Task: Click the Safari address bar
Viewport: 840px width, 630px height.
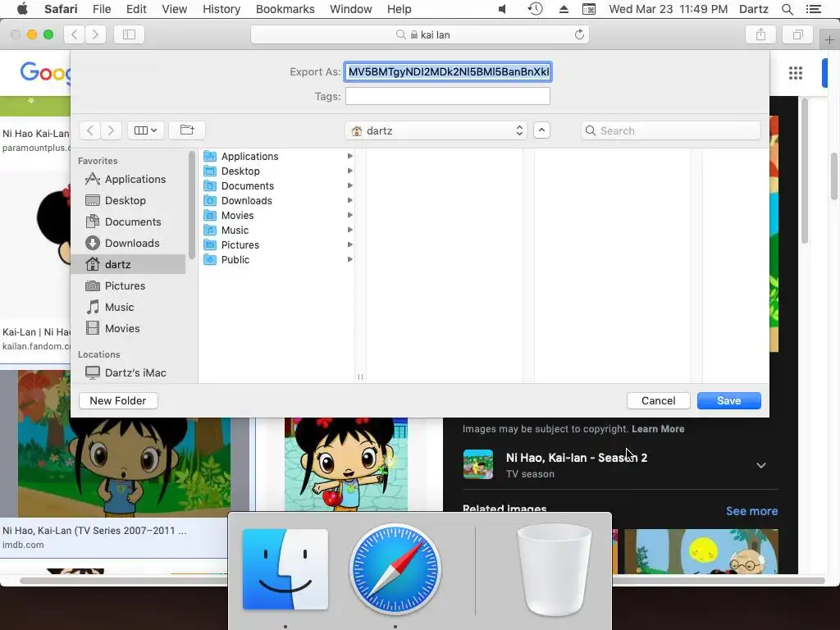Action: 420,34
